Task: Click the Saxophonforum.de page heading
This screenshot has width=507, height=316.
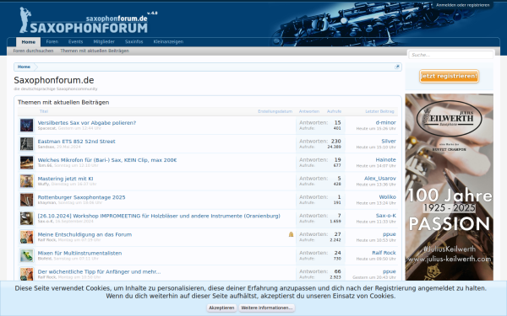Action: click(x=54, y=80)
